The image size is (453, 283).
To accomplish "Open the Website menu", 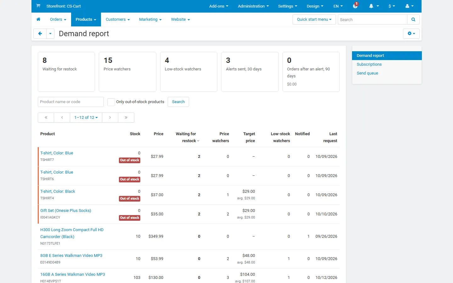I will click(180, 19).
